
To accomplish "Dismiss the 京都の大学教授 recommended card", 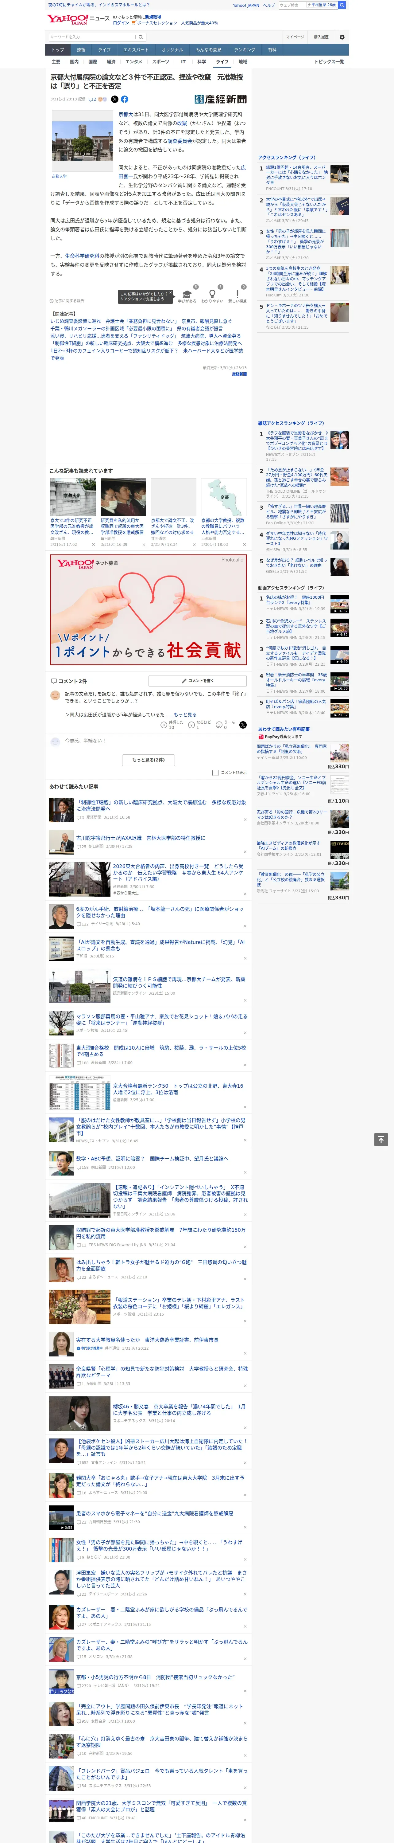I will [x=244, y=545].
